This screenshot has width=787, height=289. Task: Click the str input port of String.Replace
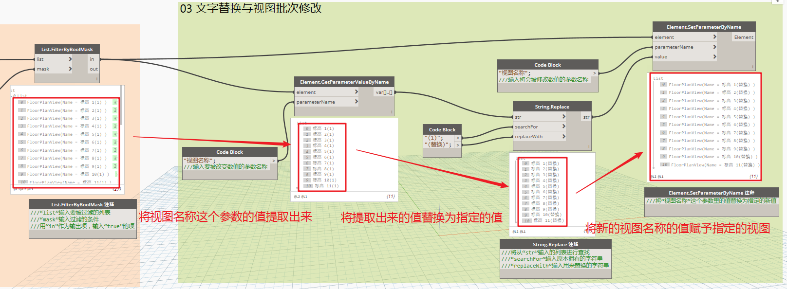click(x=540, y=117)
